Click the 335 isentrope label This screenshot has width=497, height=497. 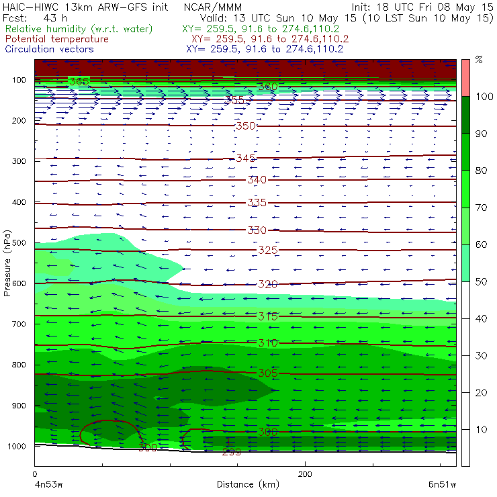click(x=257, y=202)
